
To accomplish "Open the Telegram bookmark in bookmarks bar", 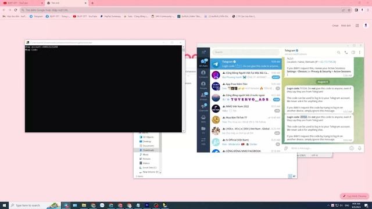I will 36,16.
